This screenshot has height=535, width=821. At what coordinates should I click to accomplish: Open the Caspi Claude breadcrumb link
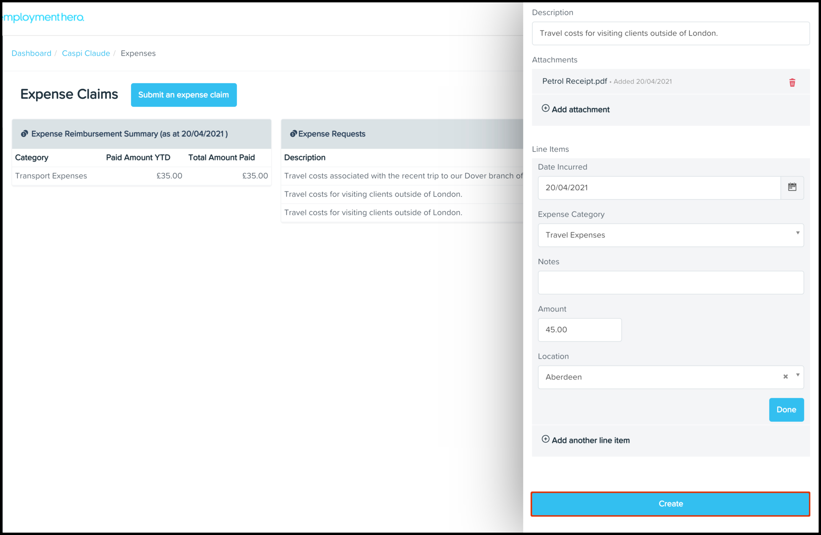[x=86, y=54]
